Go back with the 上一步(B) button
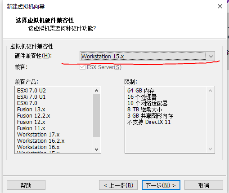The width and height of the screenshot is (229, 193). pyautogui.click(x=118, y=185)
